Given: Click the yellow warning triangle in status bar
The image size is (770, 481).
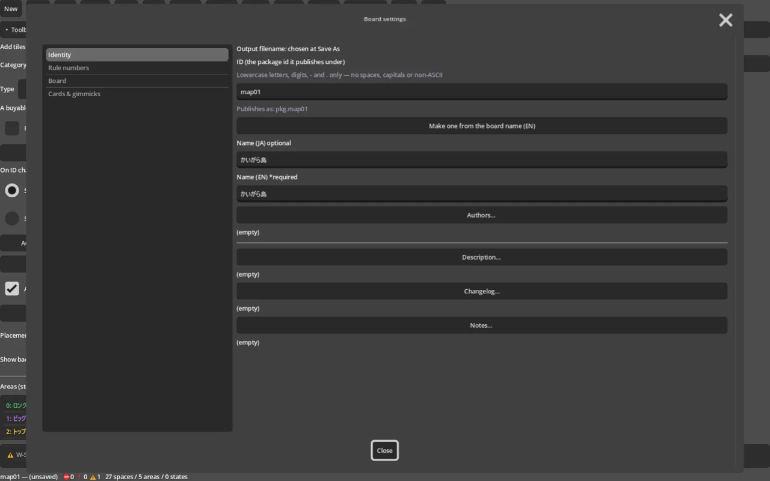Looking at the screenshot, I should [93, 477].
